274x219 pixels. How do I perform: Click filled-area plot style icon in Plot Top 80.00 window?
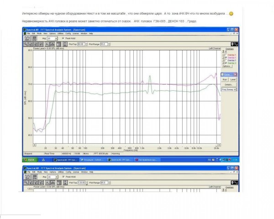52,44
